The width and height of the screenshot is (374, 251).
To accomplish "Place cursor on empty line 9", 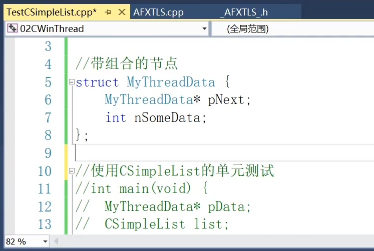I will (x=224, y=153).
